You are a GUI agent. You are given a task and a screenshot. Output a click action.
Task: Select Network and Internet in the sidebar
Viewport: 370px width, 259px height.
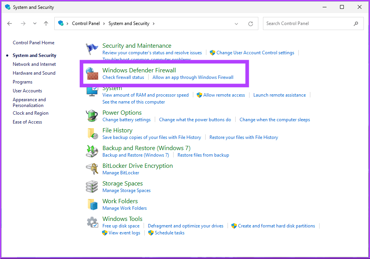coord(34,64)
